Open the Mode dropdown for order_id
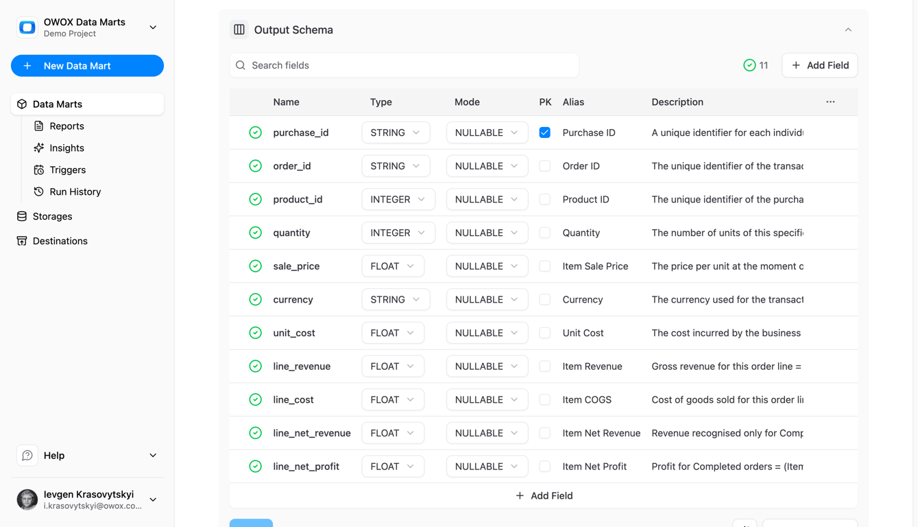 pos(487,166)
